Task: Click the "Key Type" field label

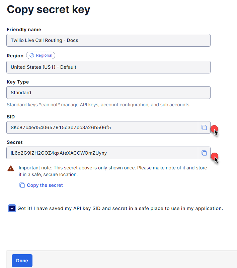Action: [18, 82]
